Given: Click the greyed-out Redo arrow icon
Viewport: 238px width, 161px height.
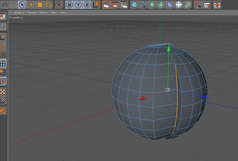Looking at the screenshot, I should click(x=13, y=5).
